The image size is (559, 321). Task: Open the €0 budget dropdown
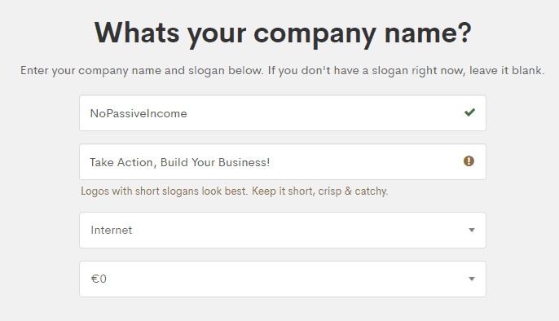282,279
